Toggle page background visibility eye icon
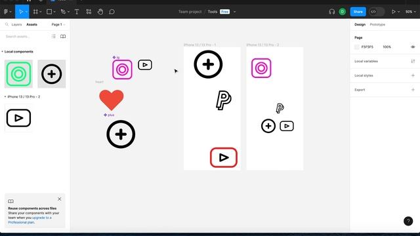 pyautogui.click(x=413, y=47)
